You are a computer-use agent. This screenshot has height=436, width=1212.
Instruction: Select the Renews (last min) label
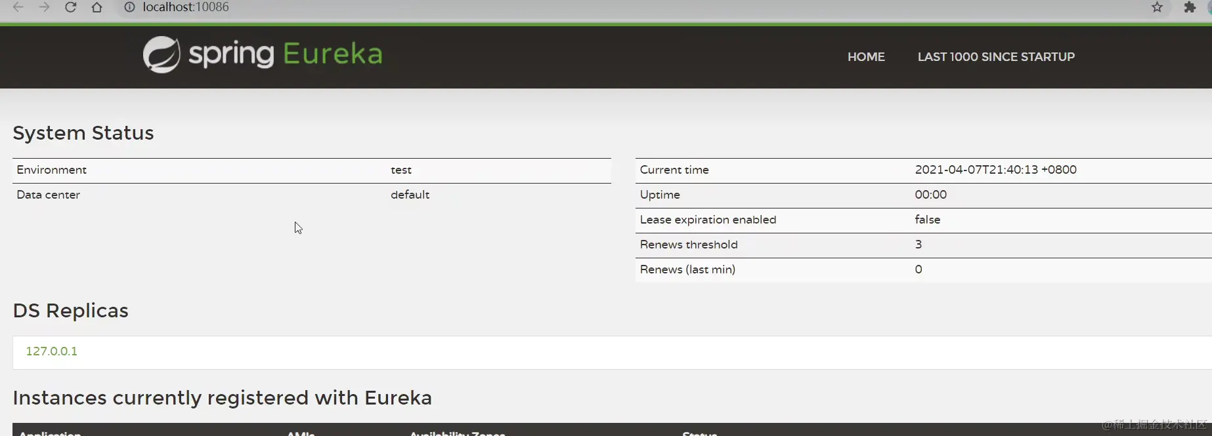coord(687,269)
